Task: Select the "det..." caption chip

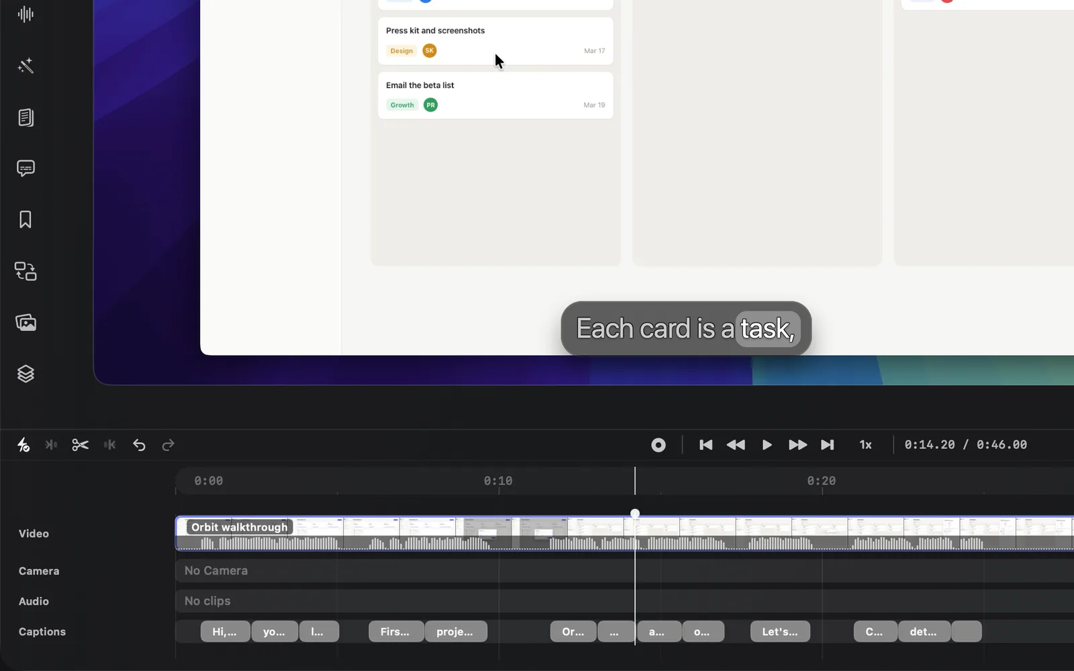Action: pyautogui.click(x=924, y=631)
